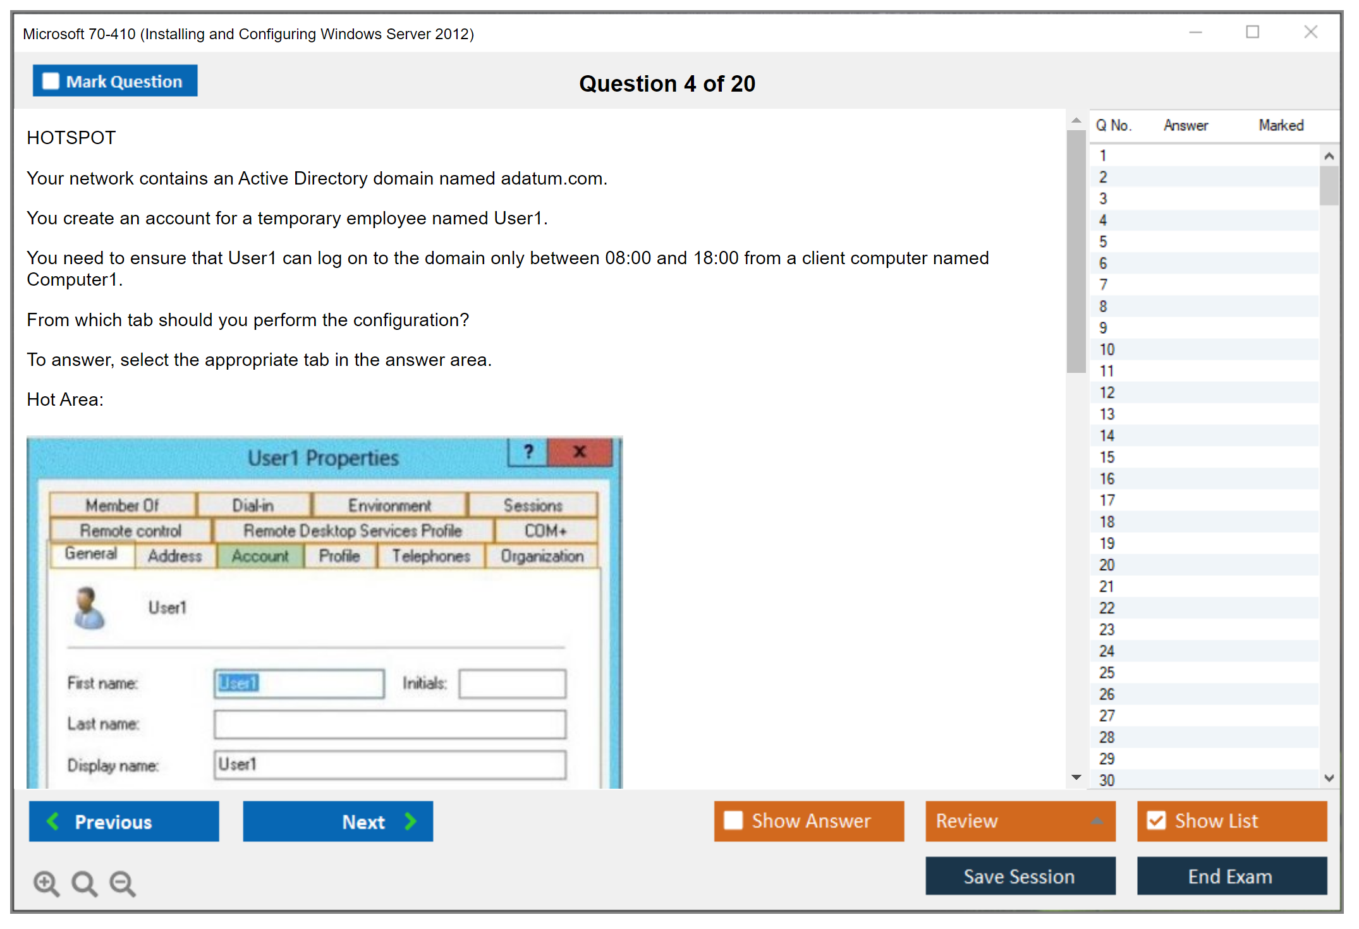Expand the Review dropdown menu
The image size is (1359, 929).
click(1097, 820)
